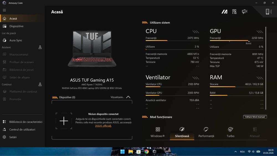Click Ventilator CPU 2100 RPM value
The height and width of the screenshot is (156, 277).
pyautogui.click(x=193, y=84)
